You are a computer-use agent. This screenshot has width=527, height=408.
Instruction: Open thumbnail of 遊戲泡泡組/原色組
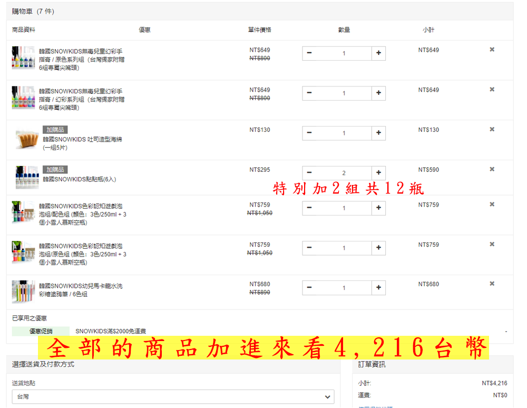click(x=23, y=252)
